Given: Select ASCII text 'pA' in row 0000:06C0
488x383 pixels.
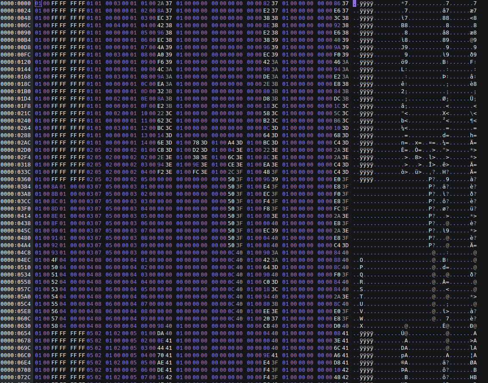Looking at the screenshot, I should [404, 355].
